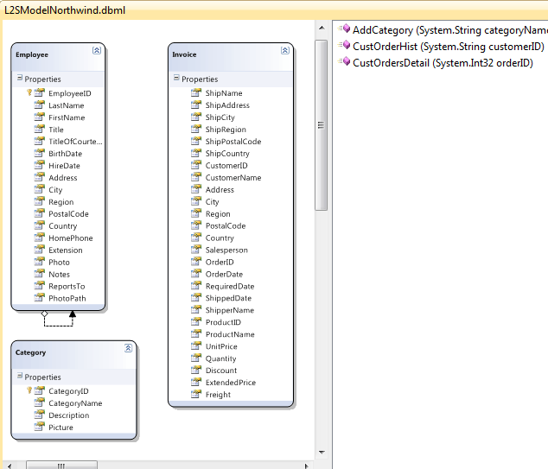Click the property icon beside UnitPrice
The height and width of the screenshot is (469, 548).
pyautogui.click(x=196, y=345)
